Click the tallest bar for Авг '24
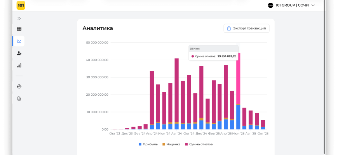338x155 pixels. 176,89
